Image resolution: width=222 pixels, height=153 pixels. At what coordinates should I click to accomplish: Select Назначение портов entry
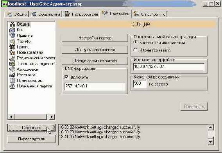(x=35, y=86)
